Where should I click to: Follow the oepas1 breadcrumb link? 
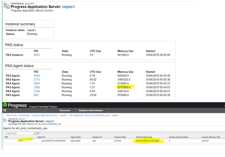(63, 115)
